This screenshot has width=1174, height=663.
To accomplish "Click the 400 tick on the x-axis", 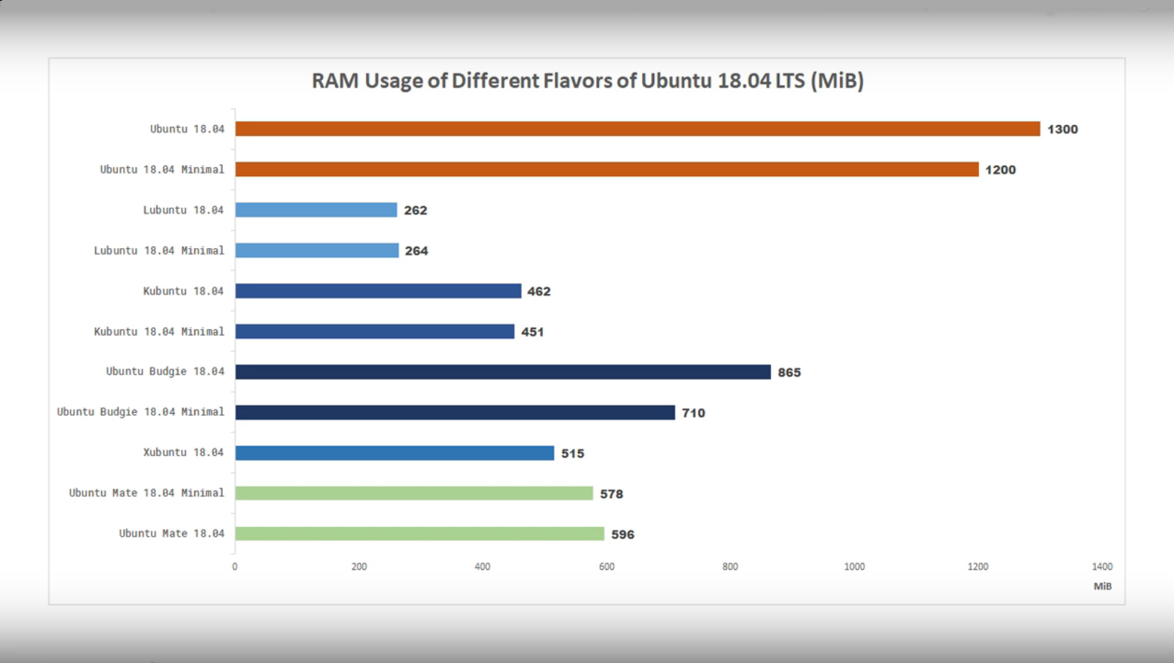I will [482, 567].
